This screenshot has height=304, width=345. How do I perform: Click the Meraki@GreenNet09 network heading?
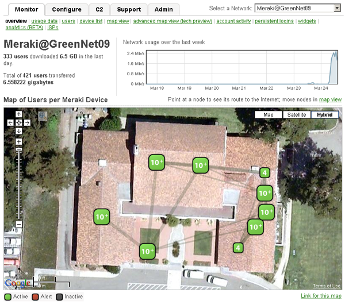coord(57,44)
